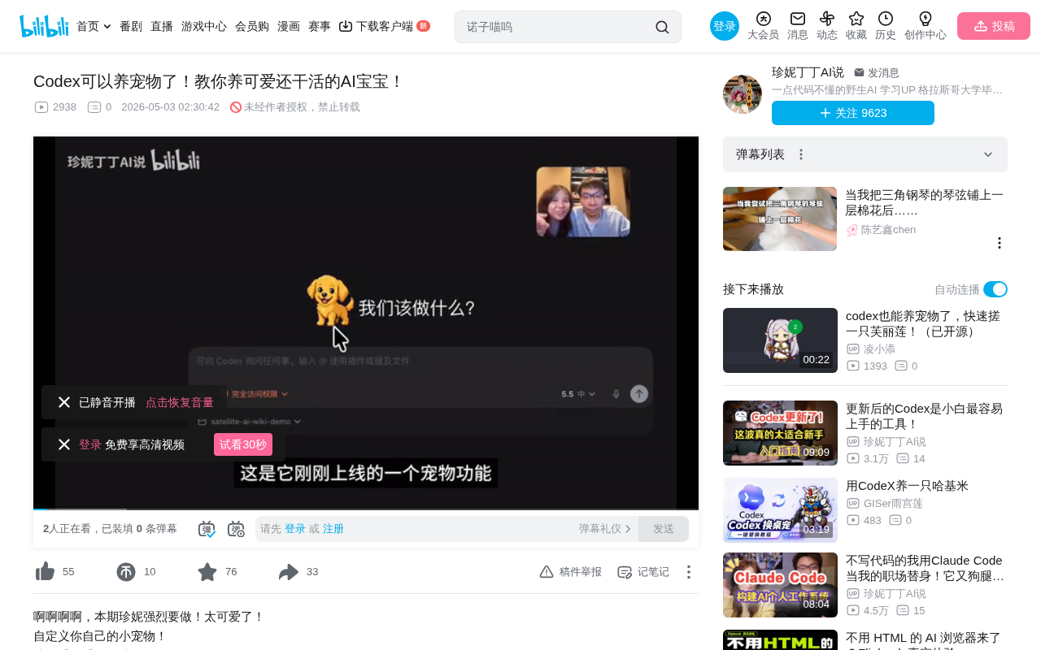This screenshot has width=1041, height=650.
Task: Favorite the video with star icon
Action: pos(207,572)
